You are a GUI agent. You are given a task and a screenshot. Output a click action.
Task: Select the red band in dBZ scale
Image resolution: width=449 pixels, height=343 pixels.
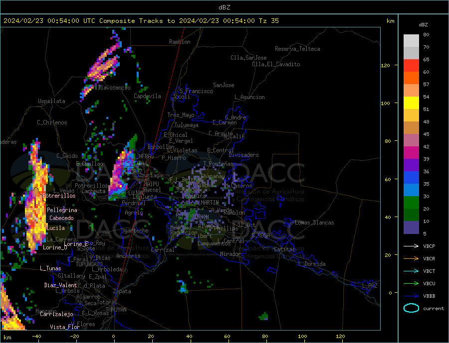click(411, 65)
